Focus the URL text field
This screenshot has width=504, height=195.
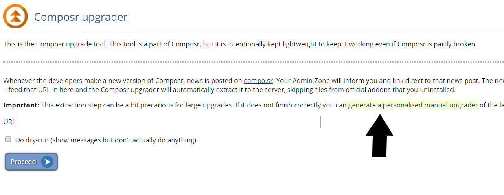169,122
